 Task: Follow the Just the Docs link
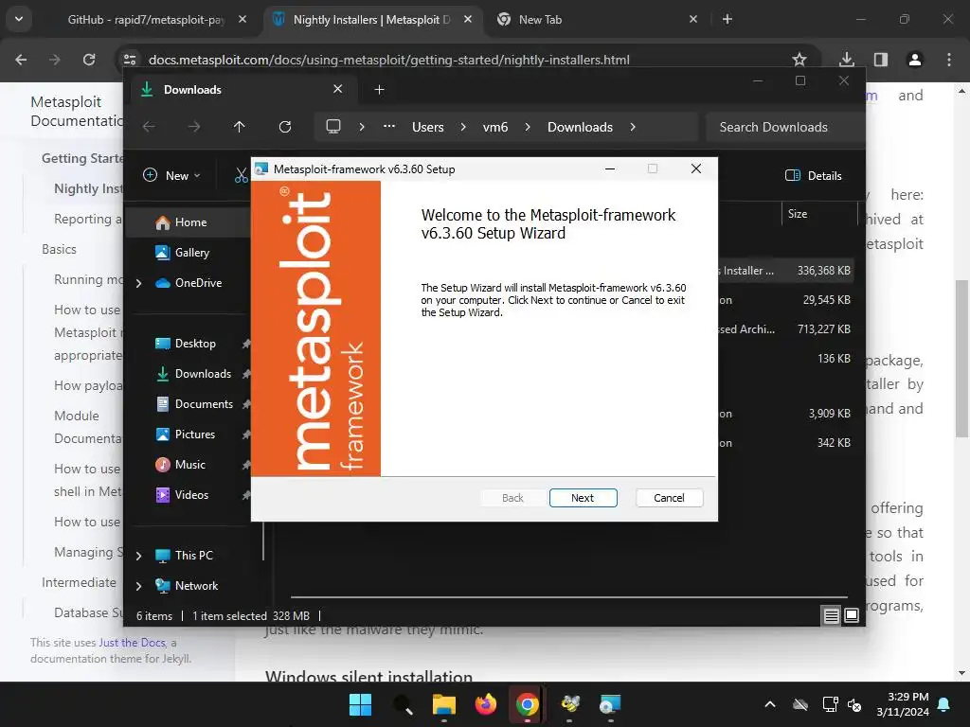pos(133,643)
